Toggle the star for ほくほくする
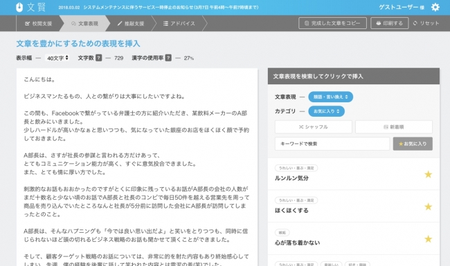Viewport: 450px width, 266px height. coord(428,207)
